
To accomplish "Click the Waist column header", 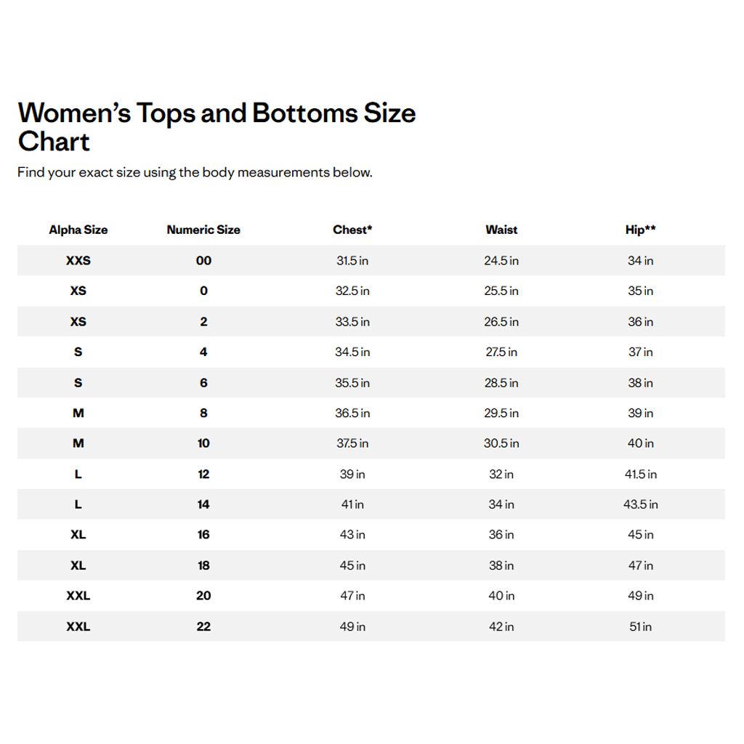I will 501,230.
